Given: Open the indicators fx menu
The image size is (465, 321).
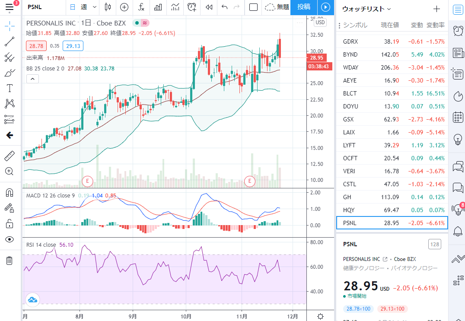Looking at the screenshot, I should pyautogui.click(x=141, y=7).
